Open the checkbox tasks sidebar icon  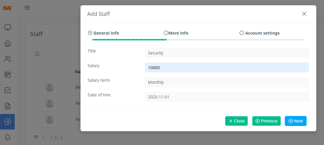click(x=8, y=90)
